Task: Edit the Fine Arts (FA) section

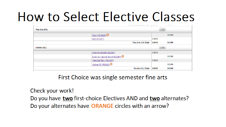Action: 162,30
